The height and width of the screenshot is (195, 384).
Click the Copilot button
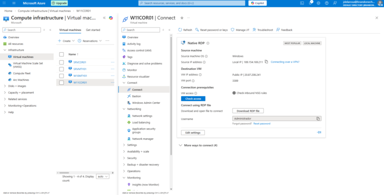(x=257, y=3)
